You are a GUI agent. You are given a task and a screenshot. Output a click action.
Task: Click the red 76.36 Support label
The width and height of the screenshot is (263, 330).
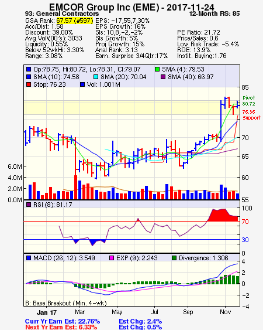[252, 115]
